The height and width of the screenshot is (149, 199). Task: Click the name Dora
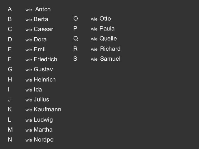(40, 40)
